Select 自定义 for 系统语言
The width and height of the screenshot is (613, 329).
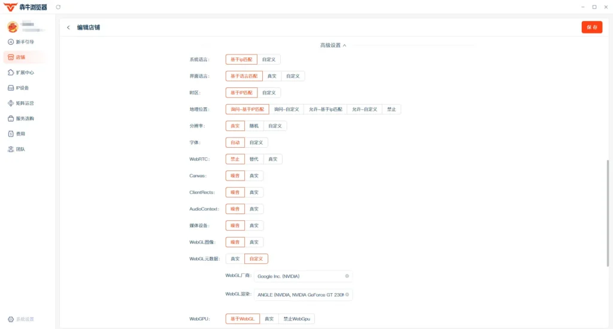pos(269,59)
